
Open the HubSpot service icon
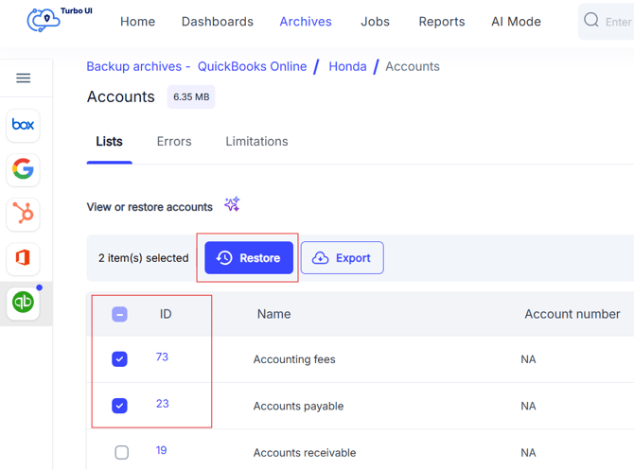click(24, 214)
